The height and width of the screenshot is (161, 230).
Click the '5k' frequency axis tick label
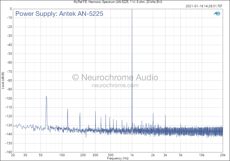(181, 155)
